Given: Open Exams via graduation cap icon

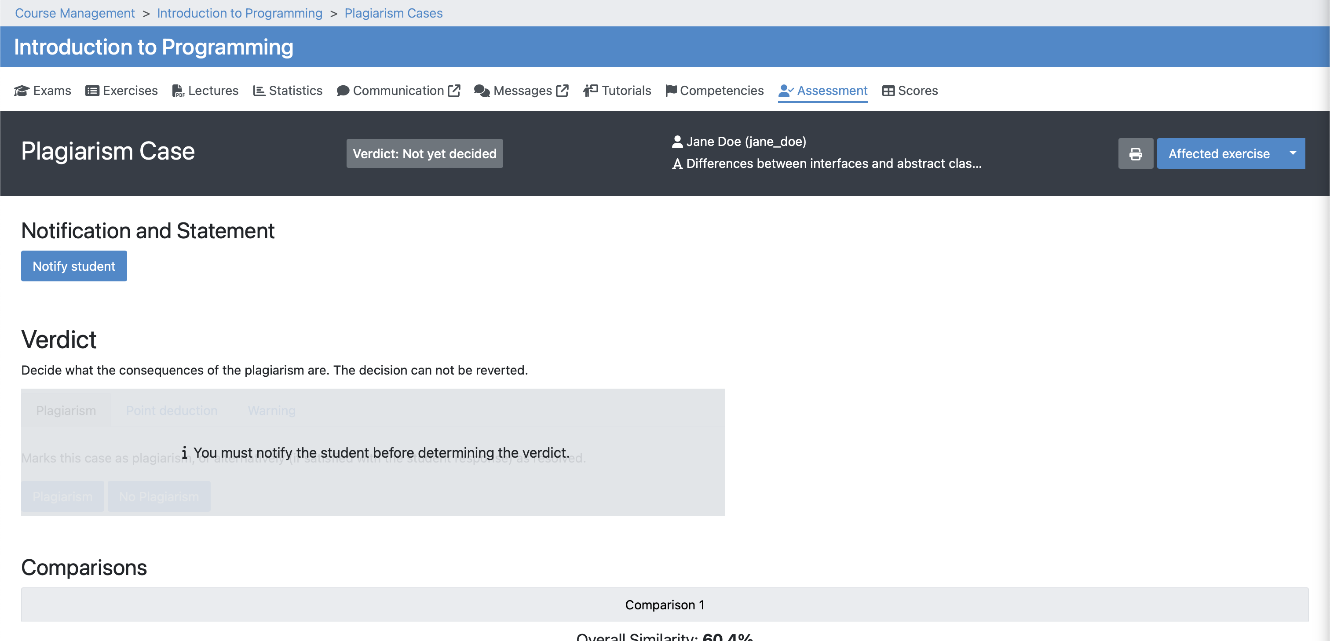Looking at the screenshot, I should coord(21,91).
